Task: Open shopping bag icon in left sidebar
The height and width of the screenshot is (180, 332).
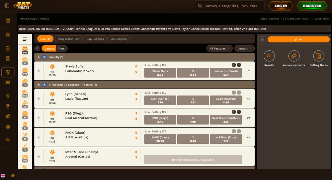Action: pos(8,126)
